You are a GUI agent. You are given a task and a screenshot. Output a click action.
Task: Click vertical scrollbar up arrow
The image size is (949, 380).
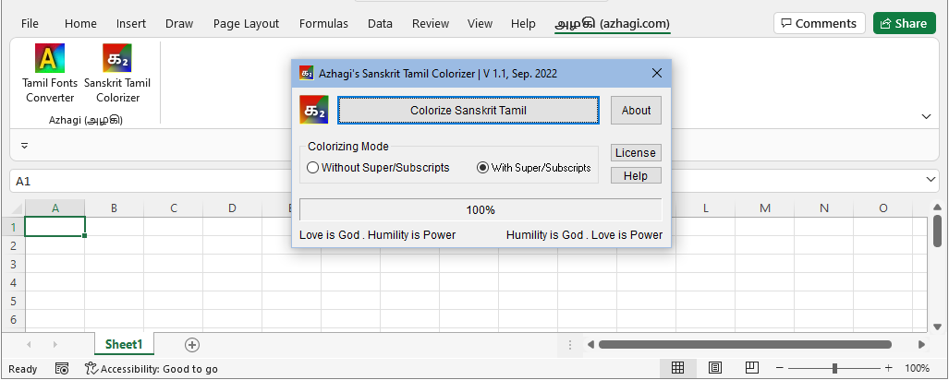coord(938,208)
